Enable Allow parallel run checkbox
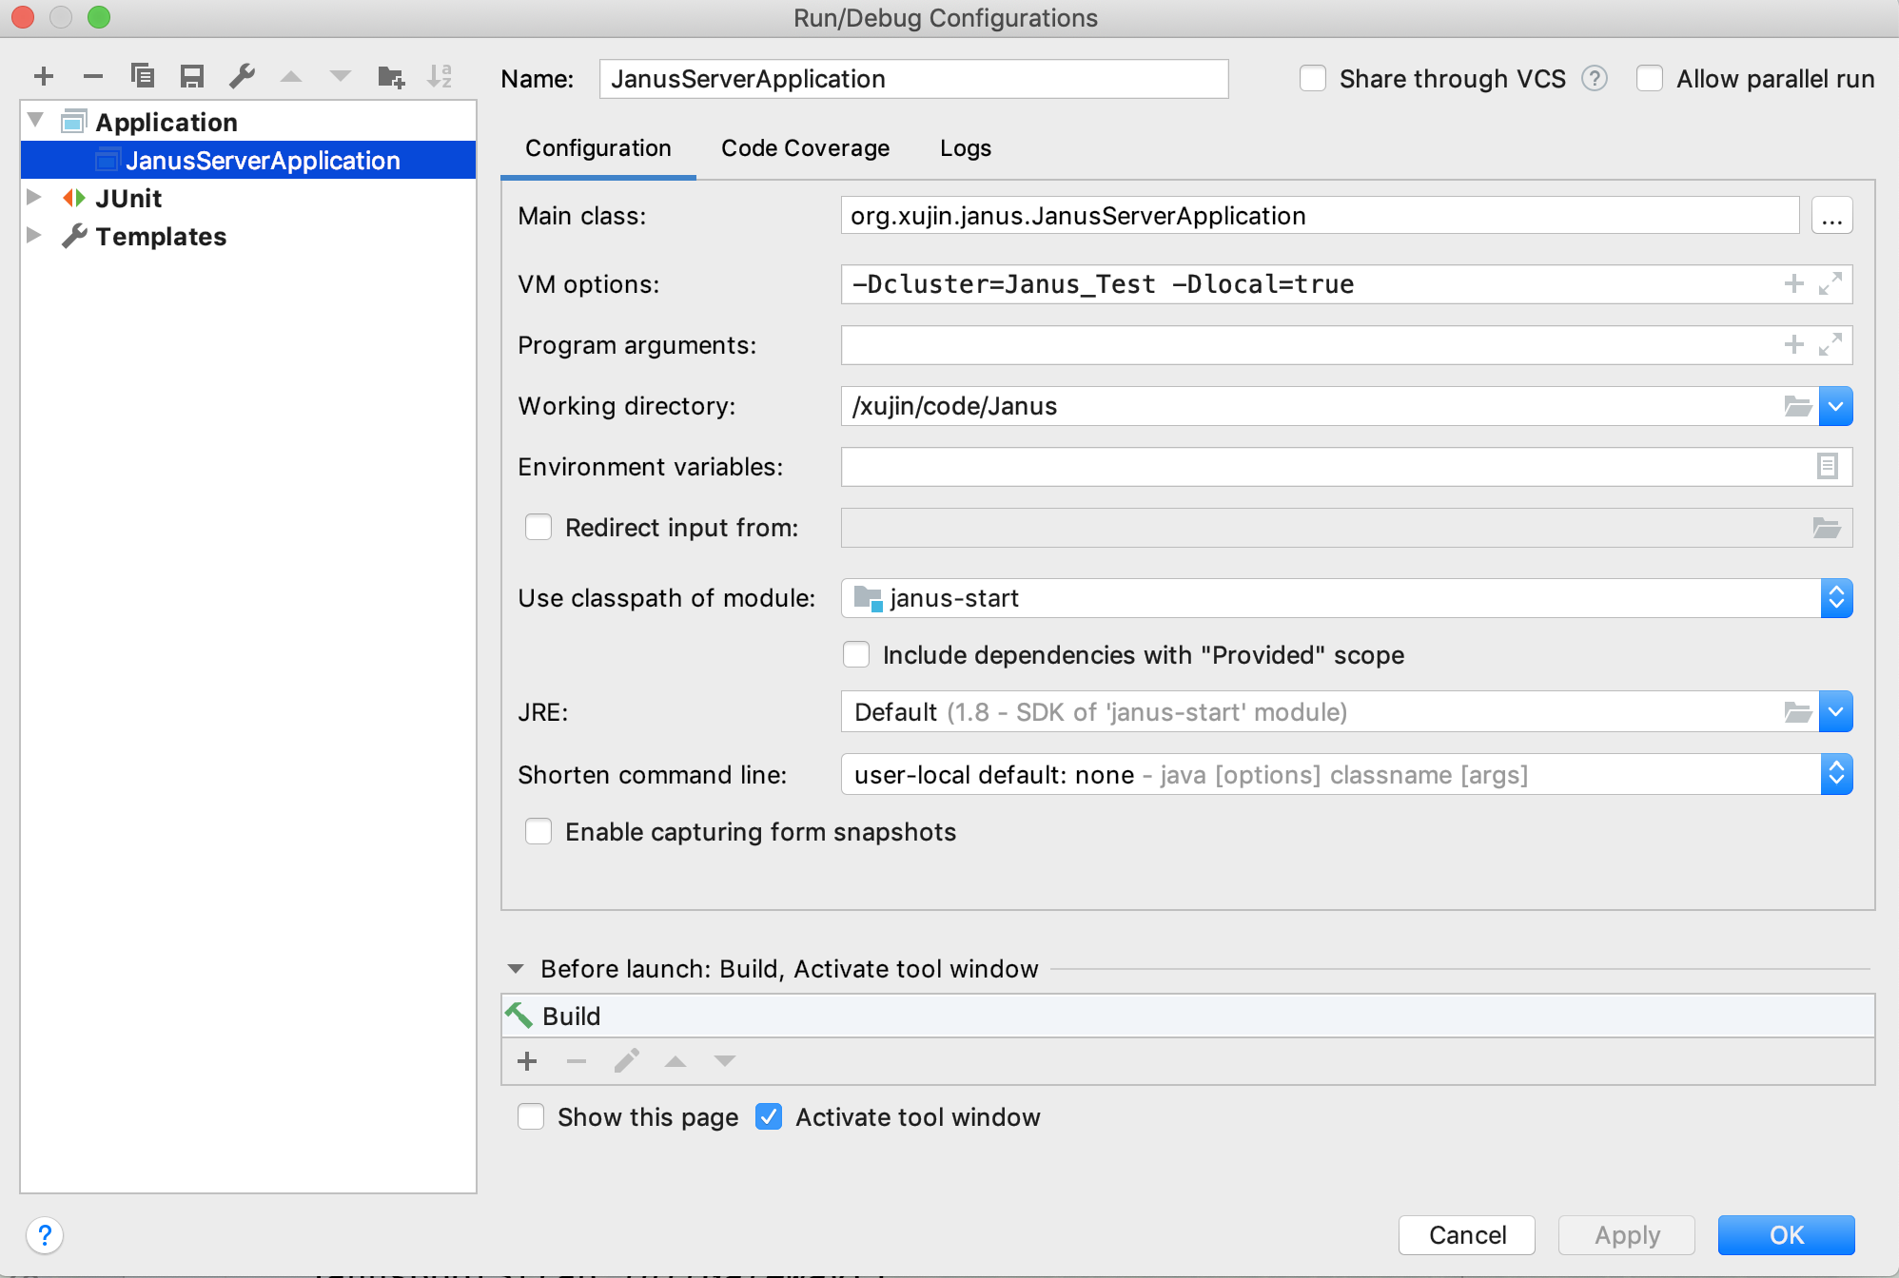The image size is (1899, 1278). coord(1650,78)
